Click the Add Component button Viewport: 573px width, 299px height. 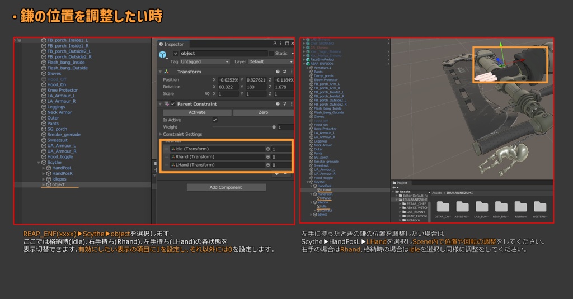[x=226, y=187]
